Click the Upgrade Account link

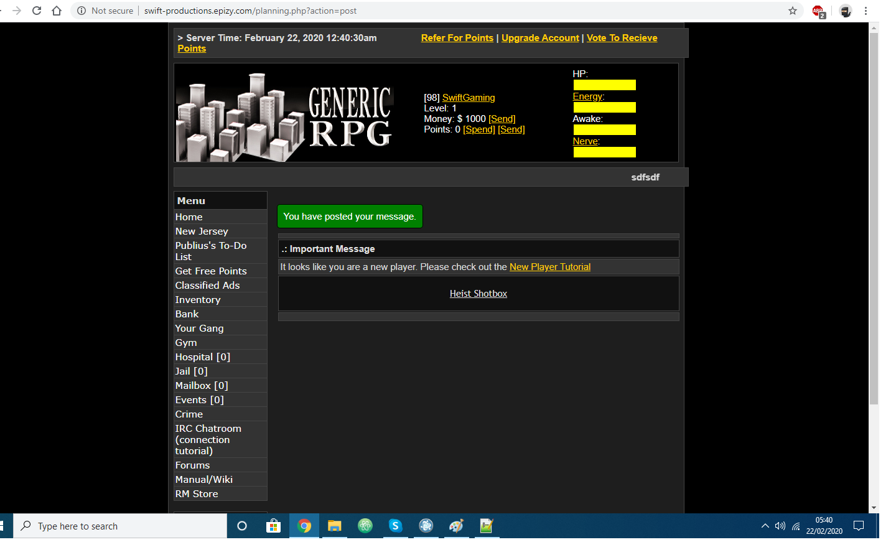[539, 38]
